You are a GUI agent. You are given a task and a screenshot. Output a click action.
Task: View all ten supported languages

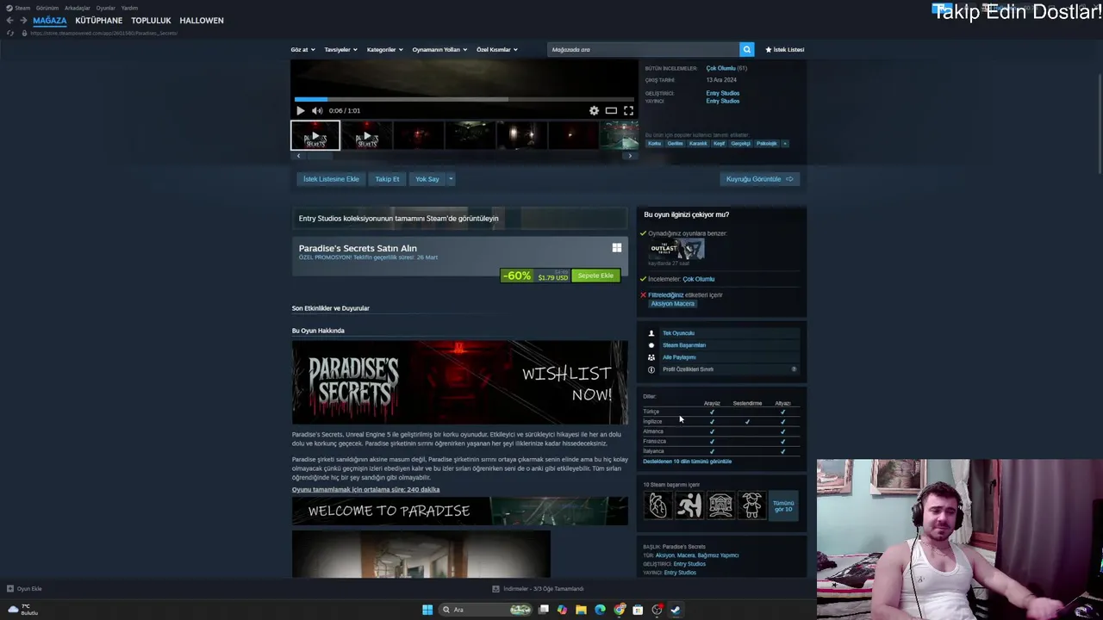687,462
